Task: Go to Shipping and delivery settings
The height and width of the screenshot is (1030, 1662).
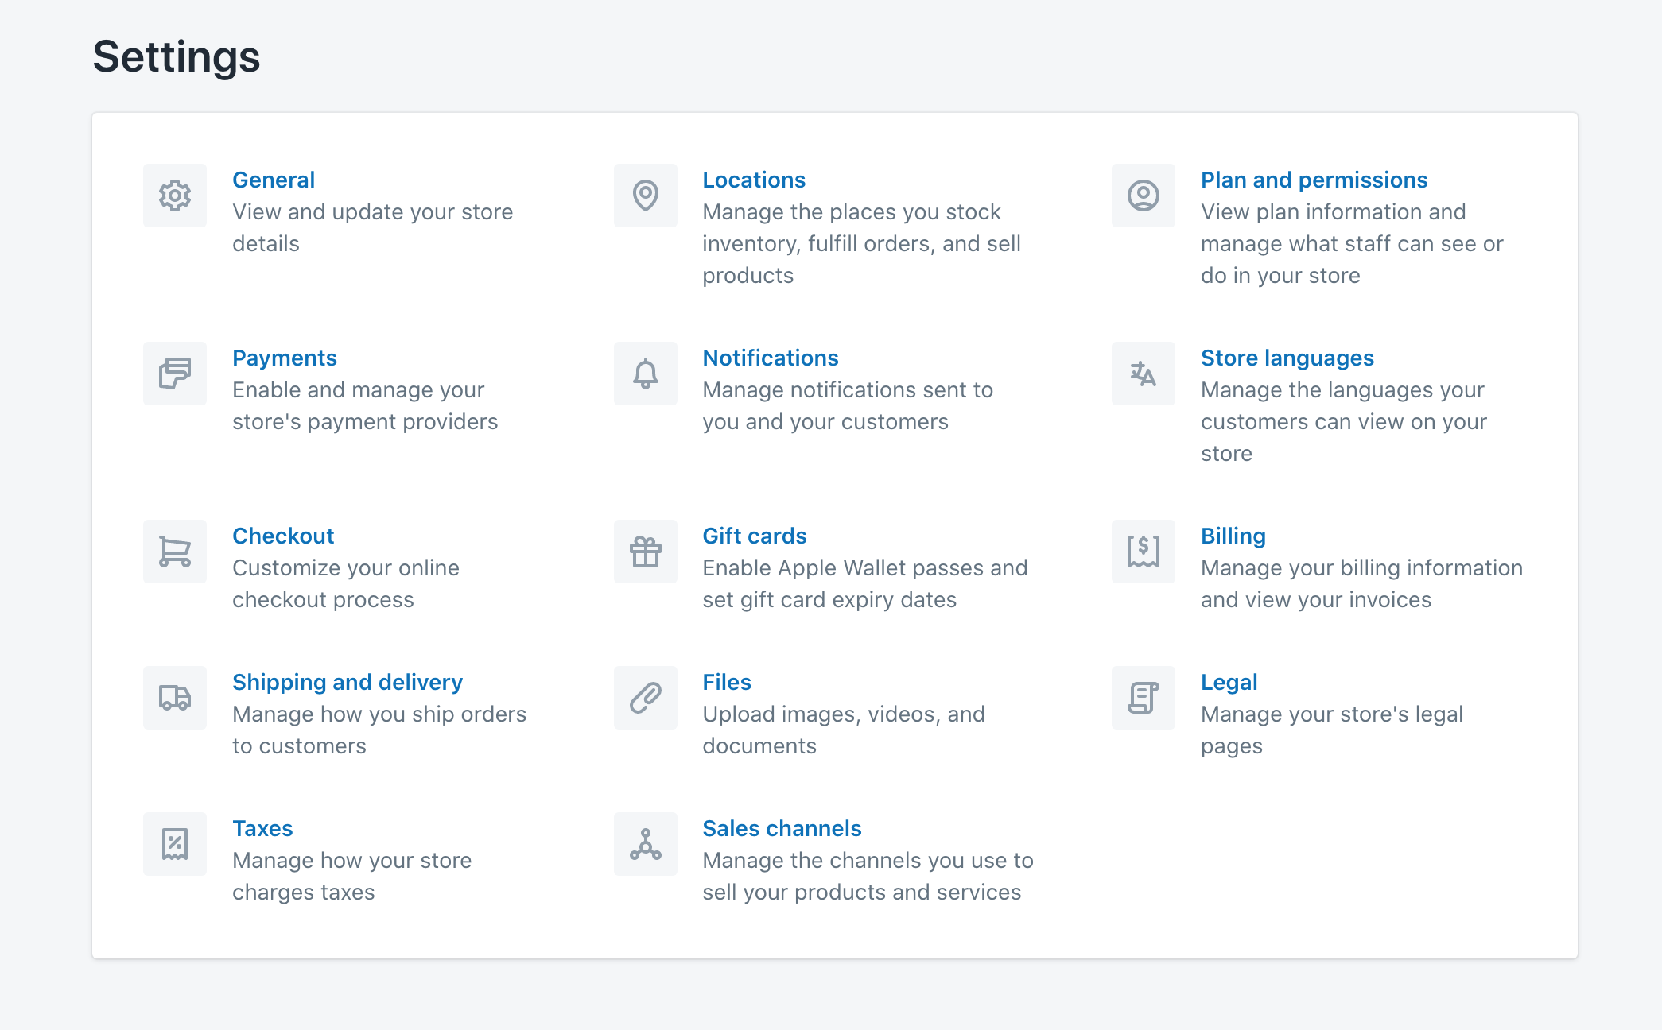Action: click(348, 683)
